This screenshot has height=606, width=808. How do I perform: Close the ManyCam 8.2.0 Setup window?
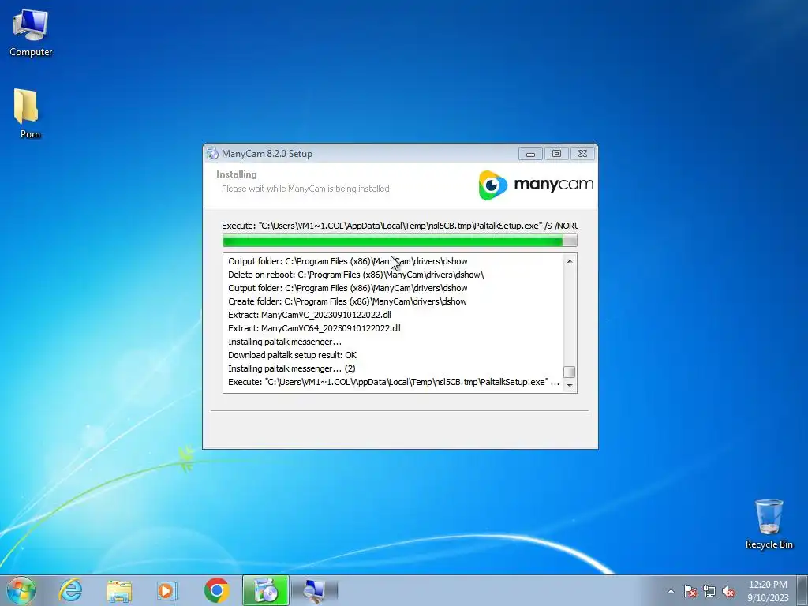[x=582, y=154]
